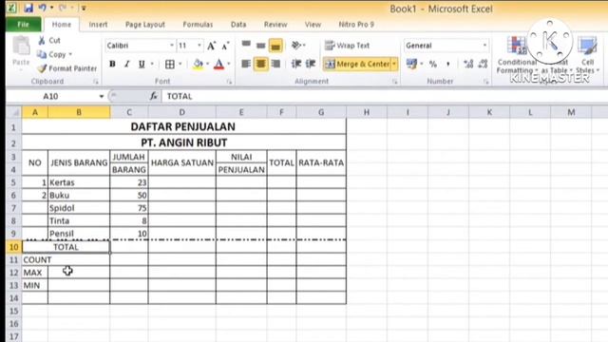Viewport: 608px width, 342px height.
Task: Increase font size with the large A icon
Action: pyautogui.click(x=211, y=46)
